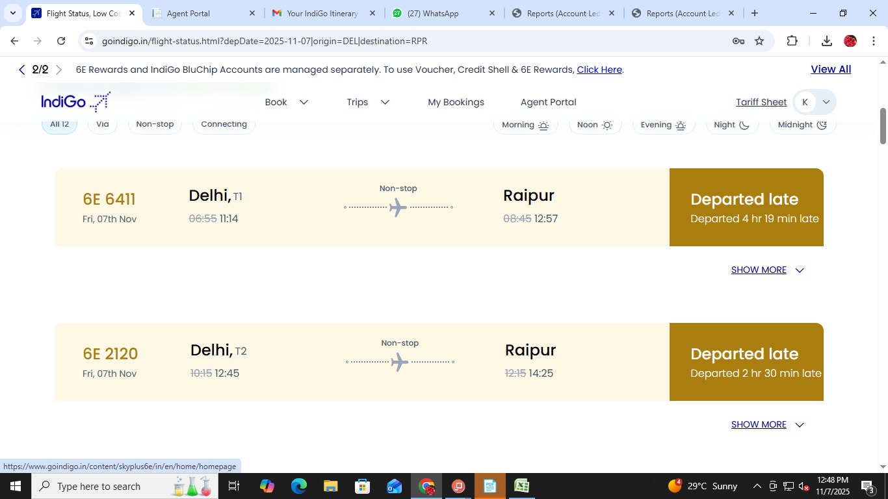Open My Bookings menu item

[456, 102]
